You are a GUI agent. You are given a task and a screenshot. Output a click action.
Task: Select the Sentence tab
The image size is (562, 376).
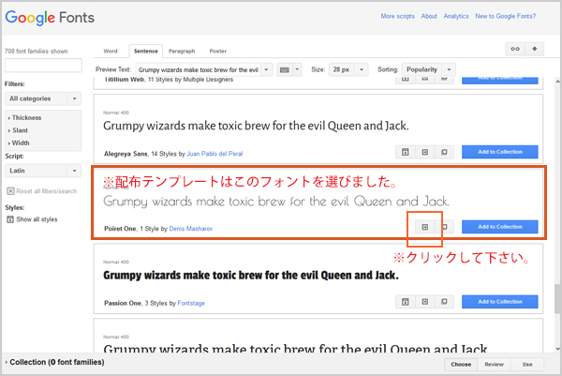146,51
